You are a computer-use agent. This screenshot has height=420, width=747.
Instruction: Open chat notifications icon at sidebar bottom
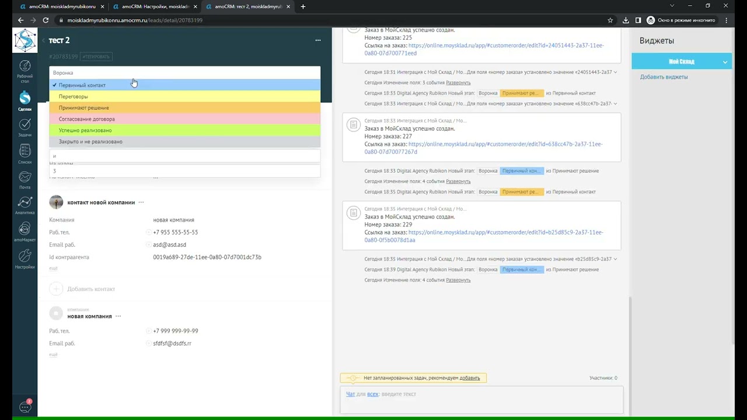point(25,407)
